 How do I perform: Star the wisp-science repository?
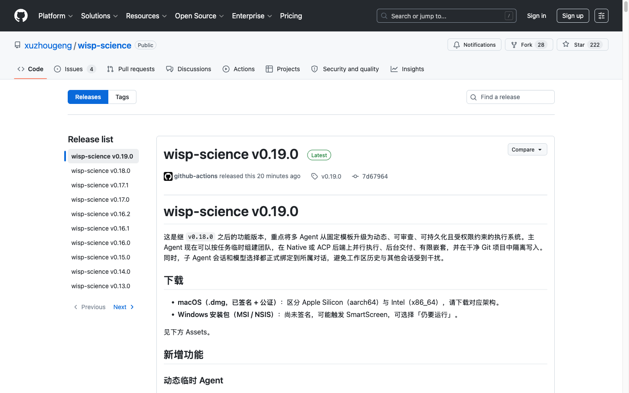point(582,45)
